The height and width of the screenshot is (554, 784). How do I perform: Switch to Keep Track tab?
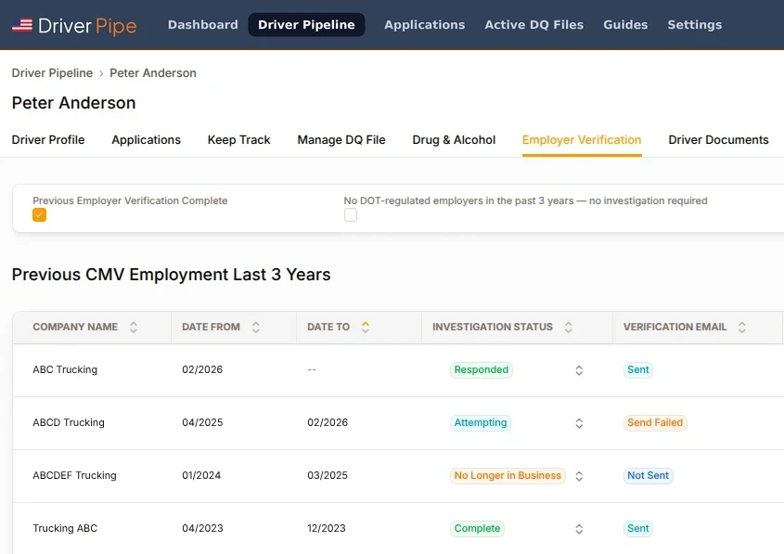coord(239,140)
